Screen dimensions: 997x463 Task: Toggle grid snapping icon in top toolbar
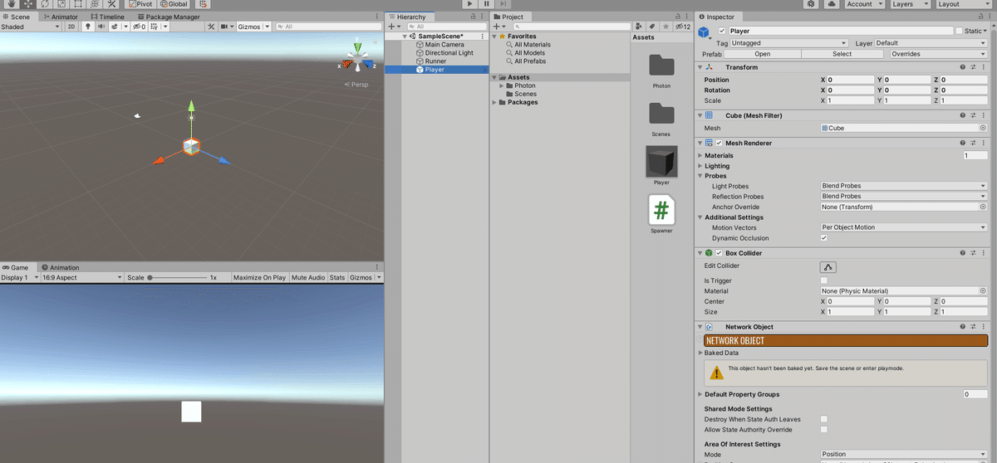point(204,4)
